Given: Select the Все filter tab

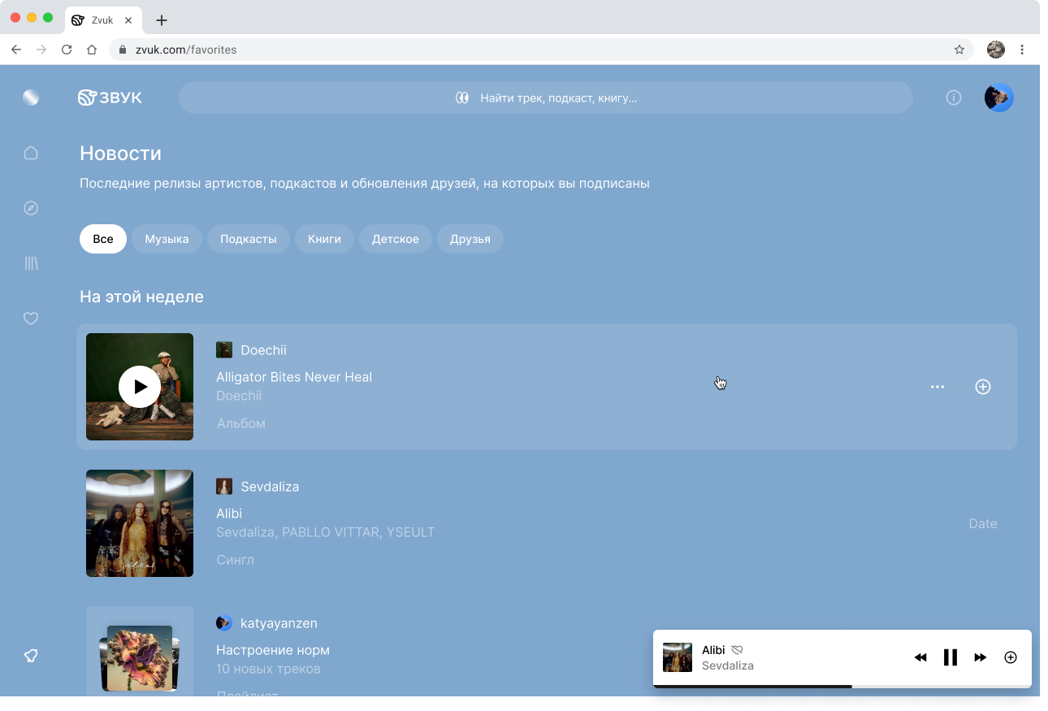Looking at the screenshot, I should 103,239.
